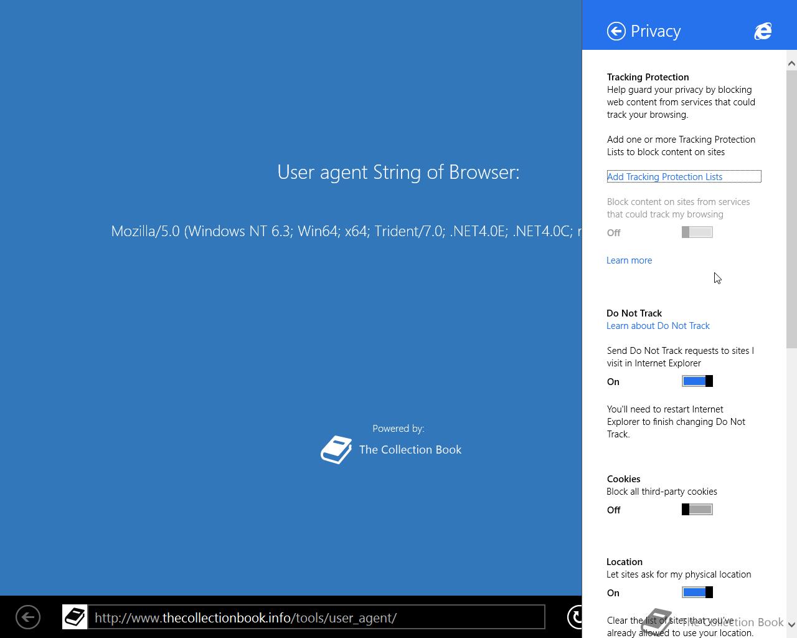This screenshot has height=638, width=797.
Task: Click the Do Not Track section heading
Action: (x=634, y=313)
